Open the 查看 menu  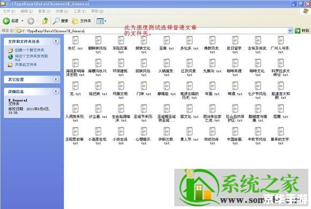click(x=44, y=11)
